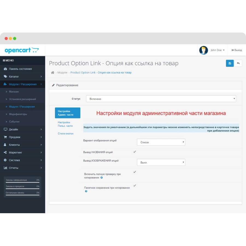This screenshot has width=246, height=246.
Task: Click the Отчеты chart icon
Action: point(5,168)
